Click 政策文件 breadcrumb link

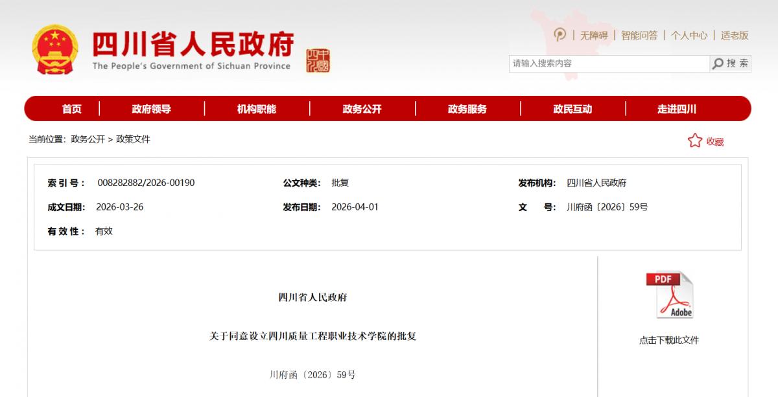pyautogui.click(x=133, y=139)
